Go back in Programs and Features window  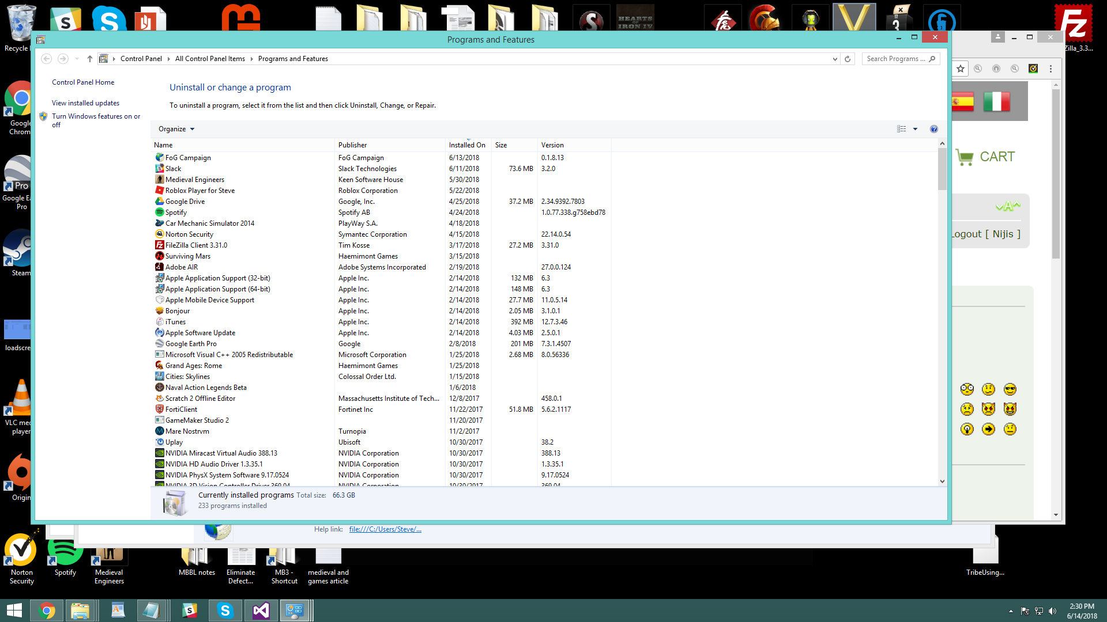[47, 59]
